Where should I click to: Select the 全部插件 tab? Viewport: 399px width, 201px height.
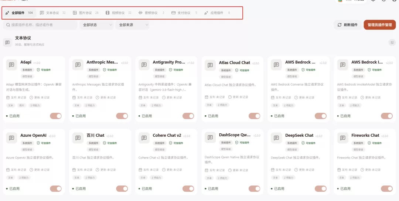[x=19, y=13]
